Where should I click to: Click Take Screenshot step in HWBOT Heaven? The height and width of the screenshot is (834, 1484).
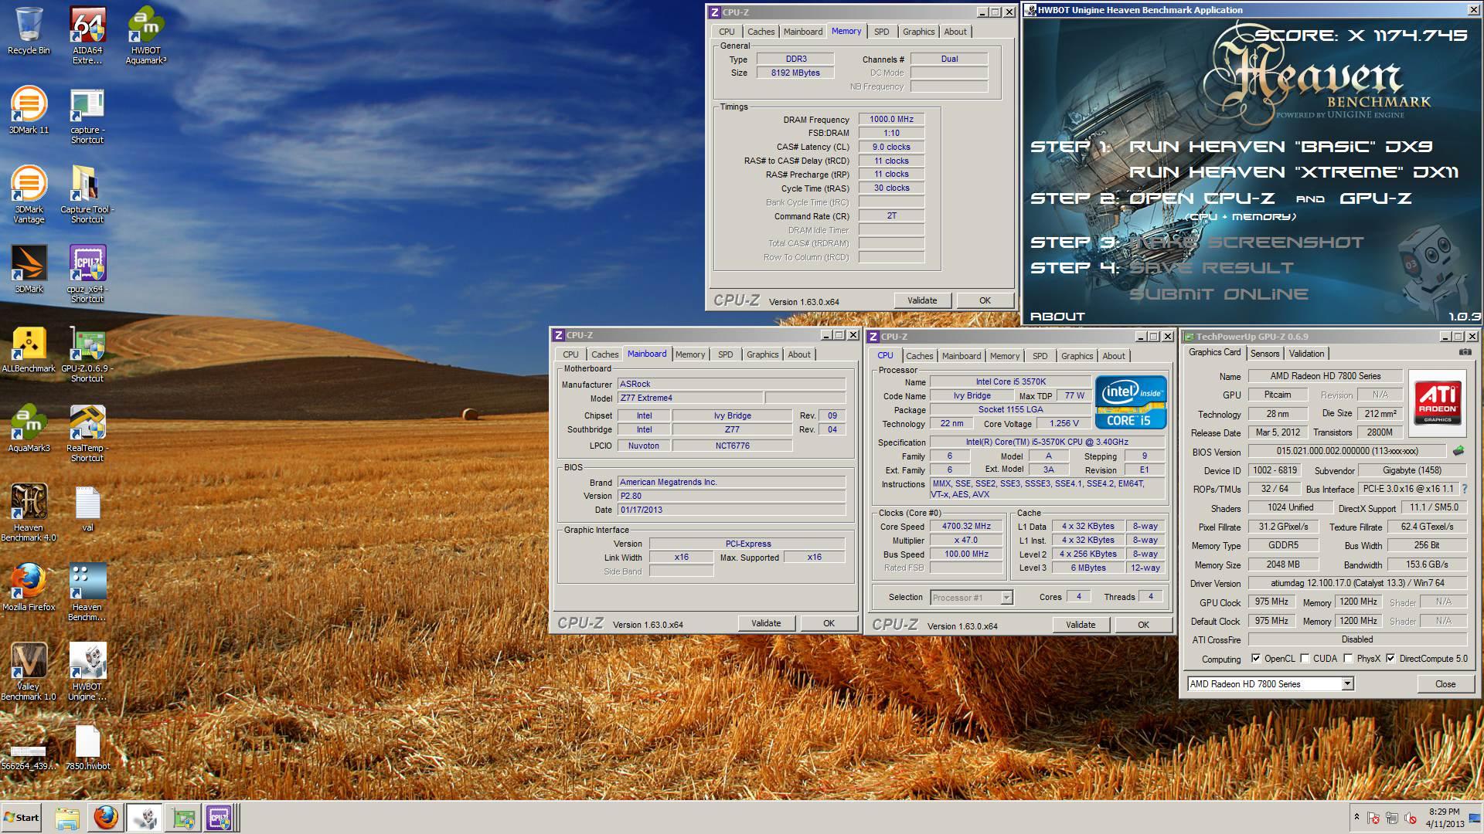(1247, 242)
